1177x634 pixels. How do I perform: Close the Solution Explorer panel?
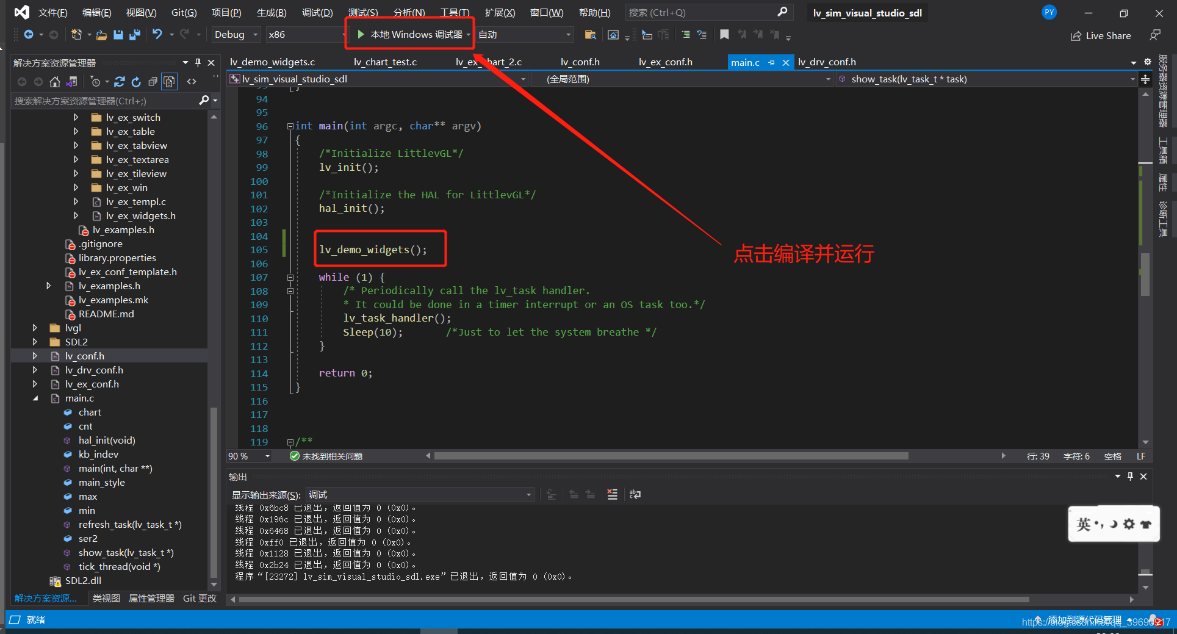click(x=211, y=63)
